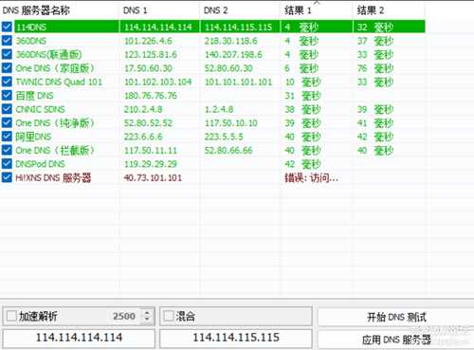Click the 123.125.81.6 address cell
The image size is (474, 350).
coord(151,54)
